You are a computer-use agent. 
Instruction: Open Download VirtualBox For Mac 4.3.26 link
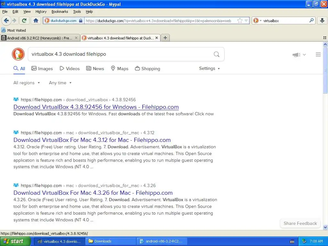coord(93,193)
